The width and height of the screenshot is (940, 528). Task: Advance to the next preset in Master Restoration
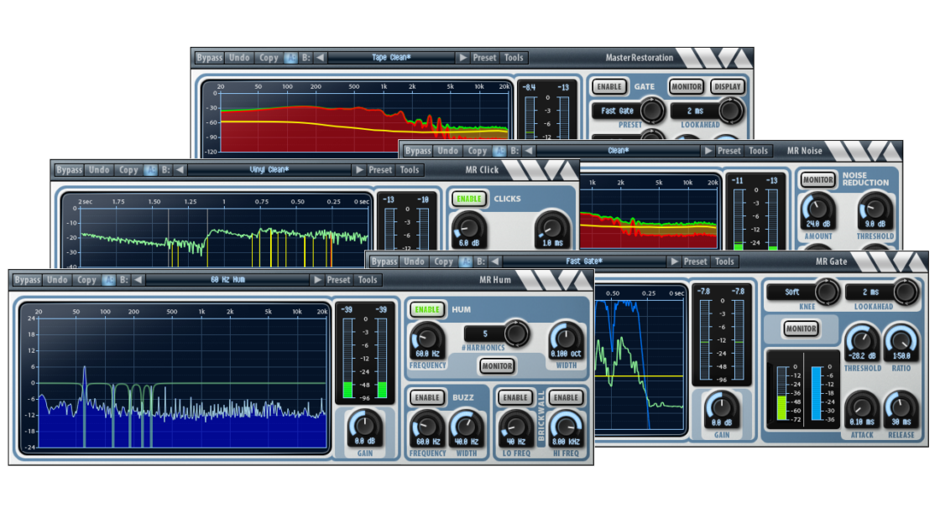pyautogui.click(x=463, y=57)
